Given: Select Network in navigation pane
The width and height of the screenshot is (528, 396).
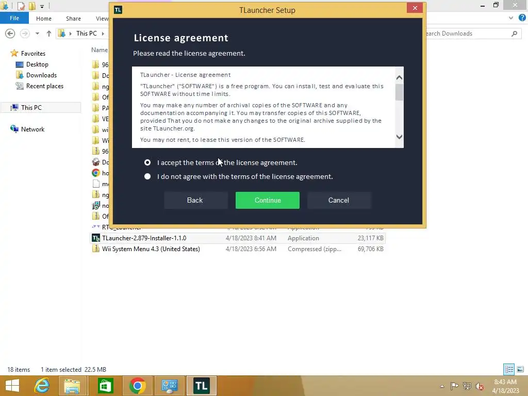Looking at the screenshot, I should coord(32,129).
